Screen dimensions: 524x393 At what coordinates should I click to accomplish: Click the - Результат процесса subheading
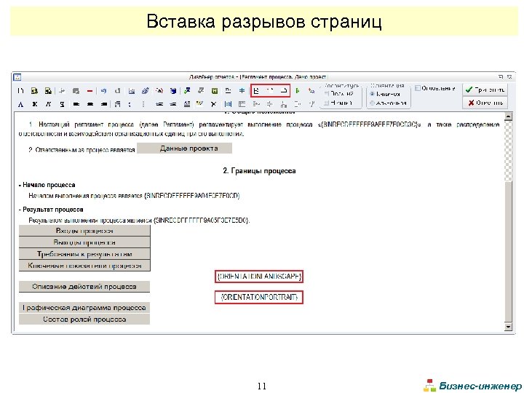[51, 210]
